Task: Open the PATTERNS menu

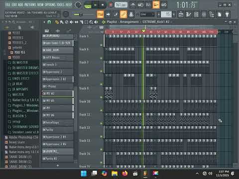Action: tap(30, 4)
